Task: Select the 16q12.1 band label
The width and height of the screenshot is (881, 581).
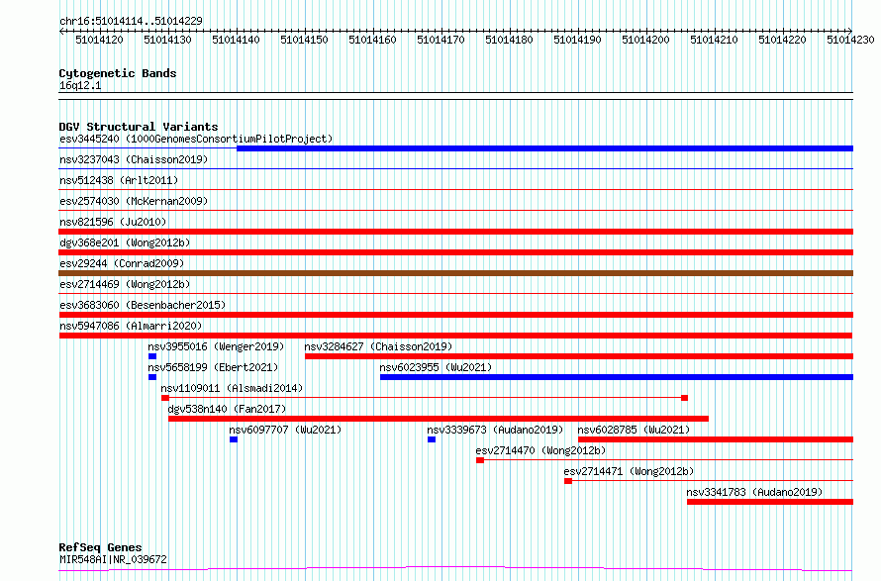Action: coord(80,85)
